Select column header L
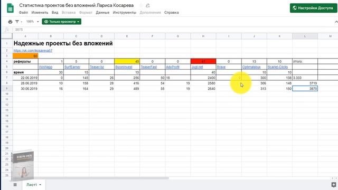The height and width of the screenshot is (190, 338). point(305,36)
